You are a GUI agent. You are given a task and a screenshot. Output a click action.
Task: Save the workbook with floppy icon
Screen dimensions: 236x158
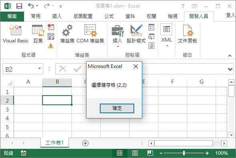(19, 6)
